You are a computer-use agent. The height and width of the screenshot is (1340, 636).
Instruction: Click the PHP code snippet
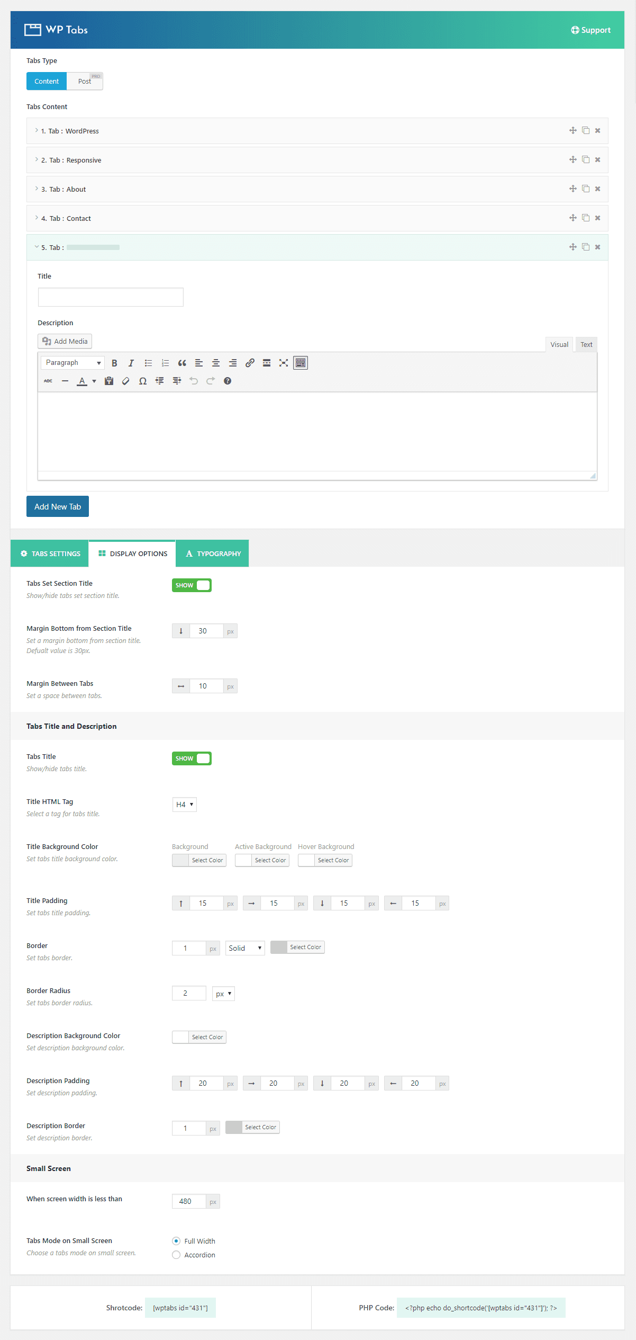coord(481,1308)
